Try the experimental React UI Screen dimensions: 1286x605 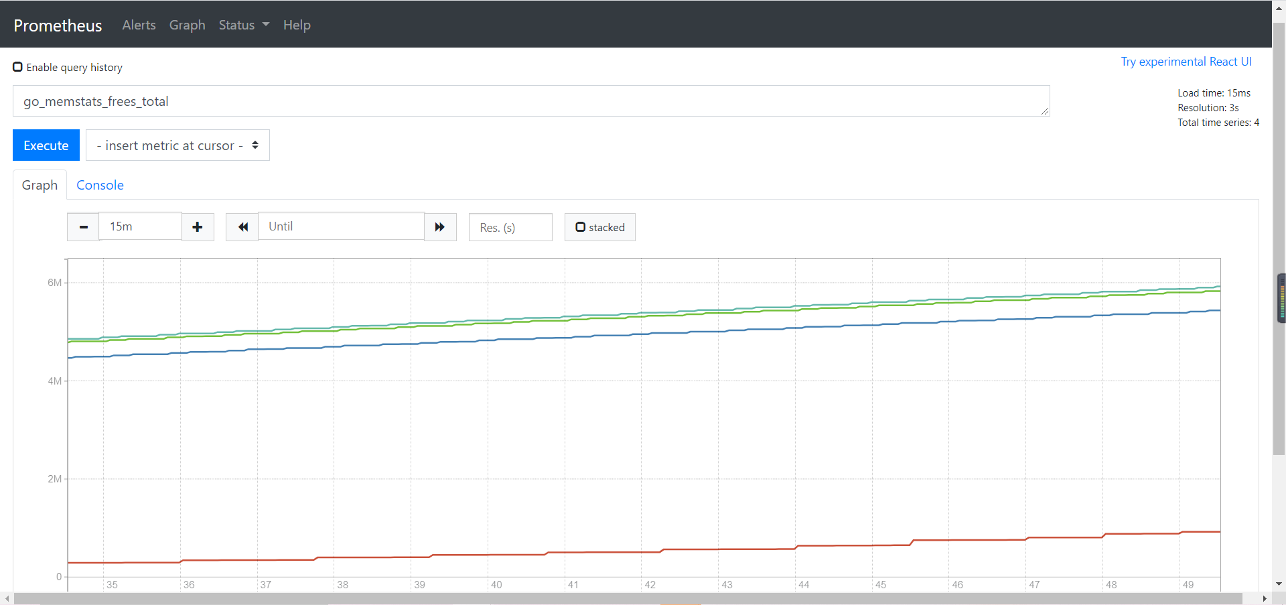click(1187, 61)
